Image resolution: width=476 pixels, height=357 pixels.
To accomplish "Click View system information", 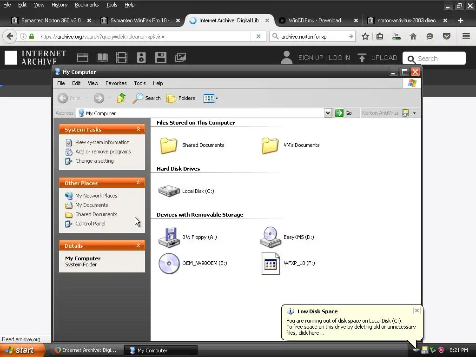I will (102, 142).
